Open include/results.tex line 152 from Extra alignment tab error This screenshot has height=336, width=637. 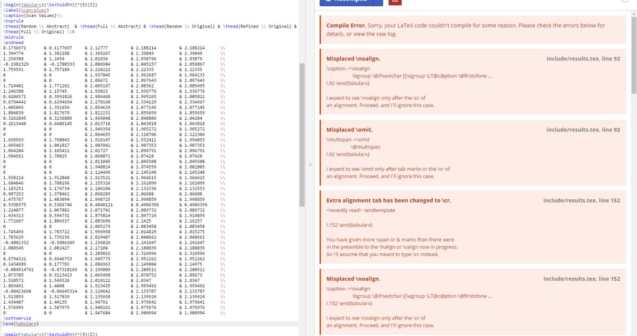point(581,201)
